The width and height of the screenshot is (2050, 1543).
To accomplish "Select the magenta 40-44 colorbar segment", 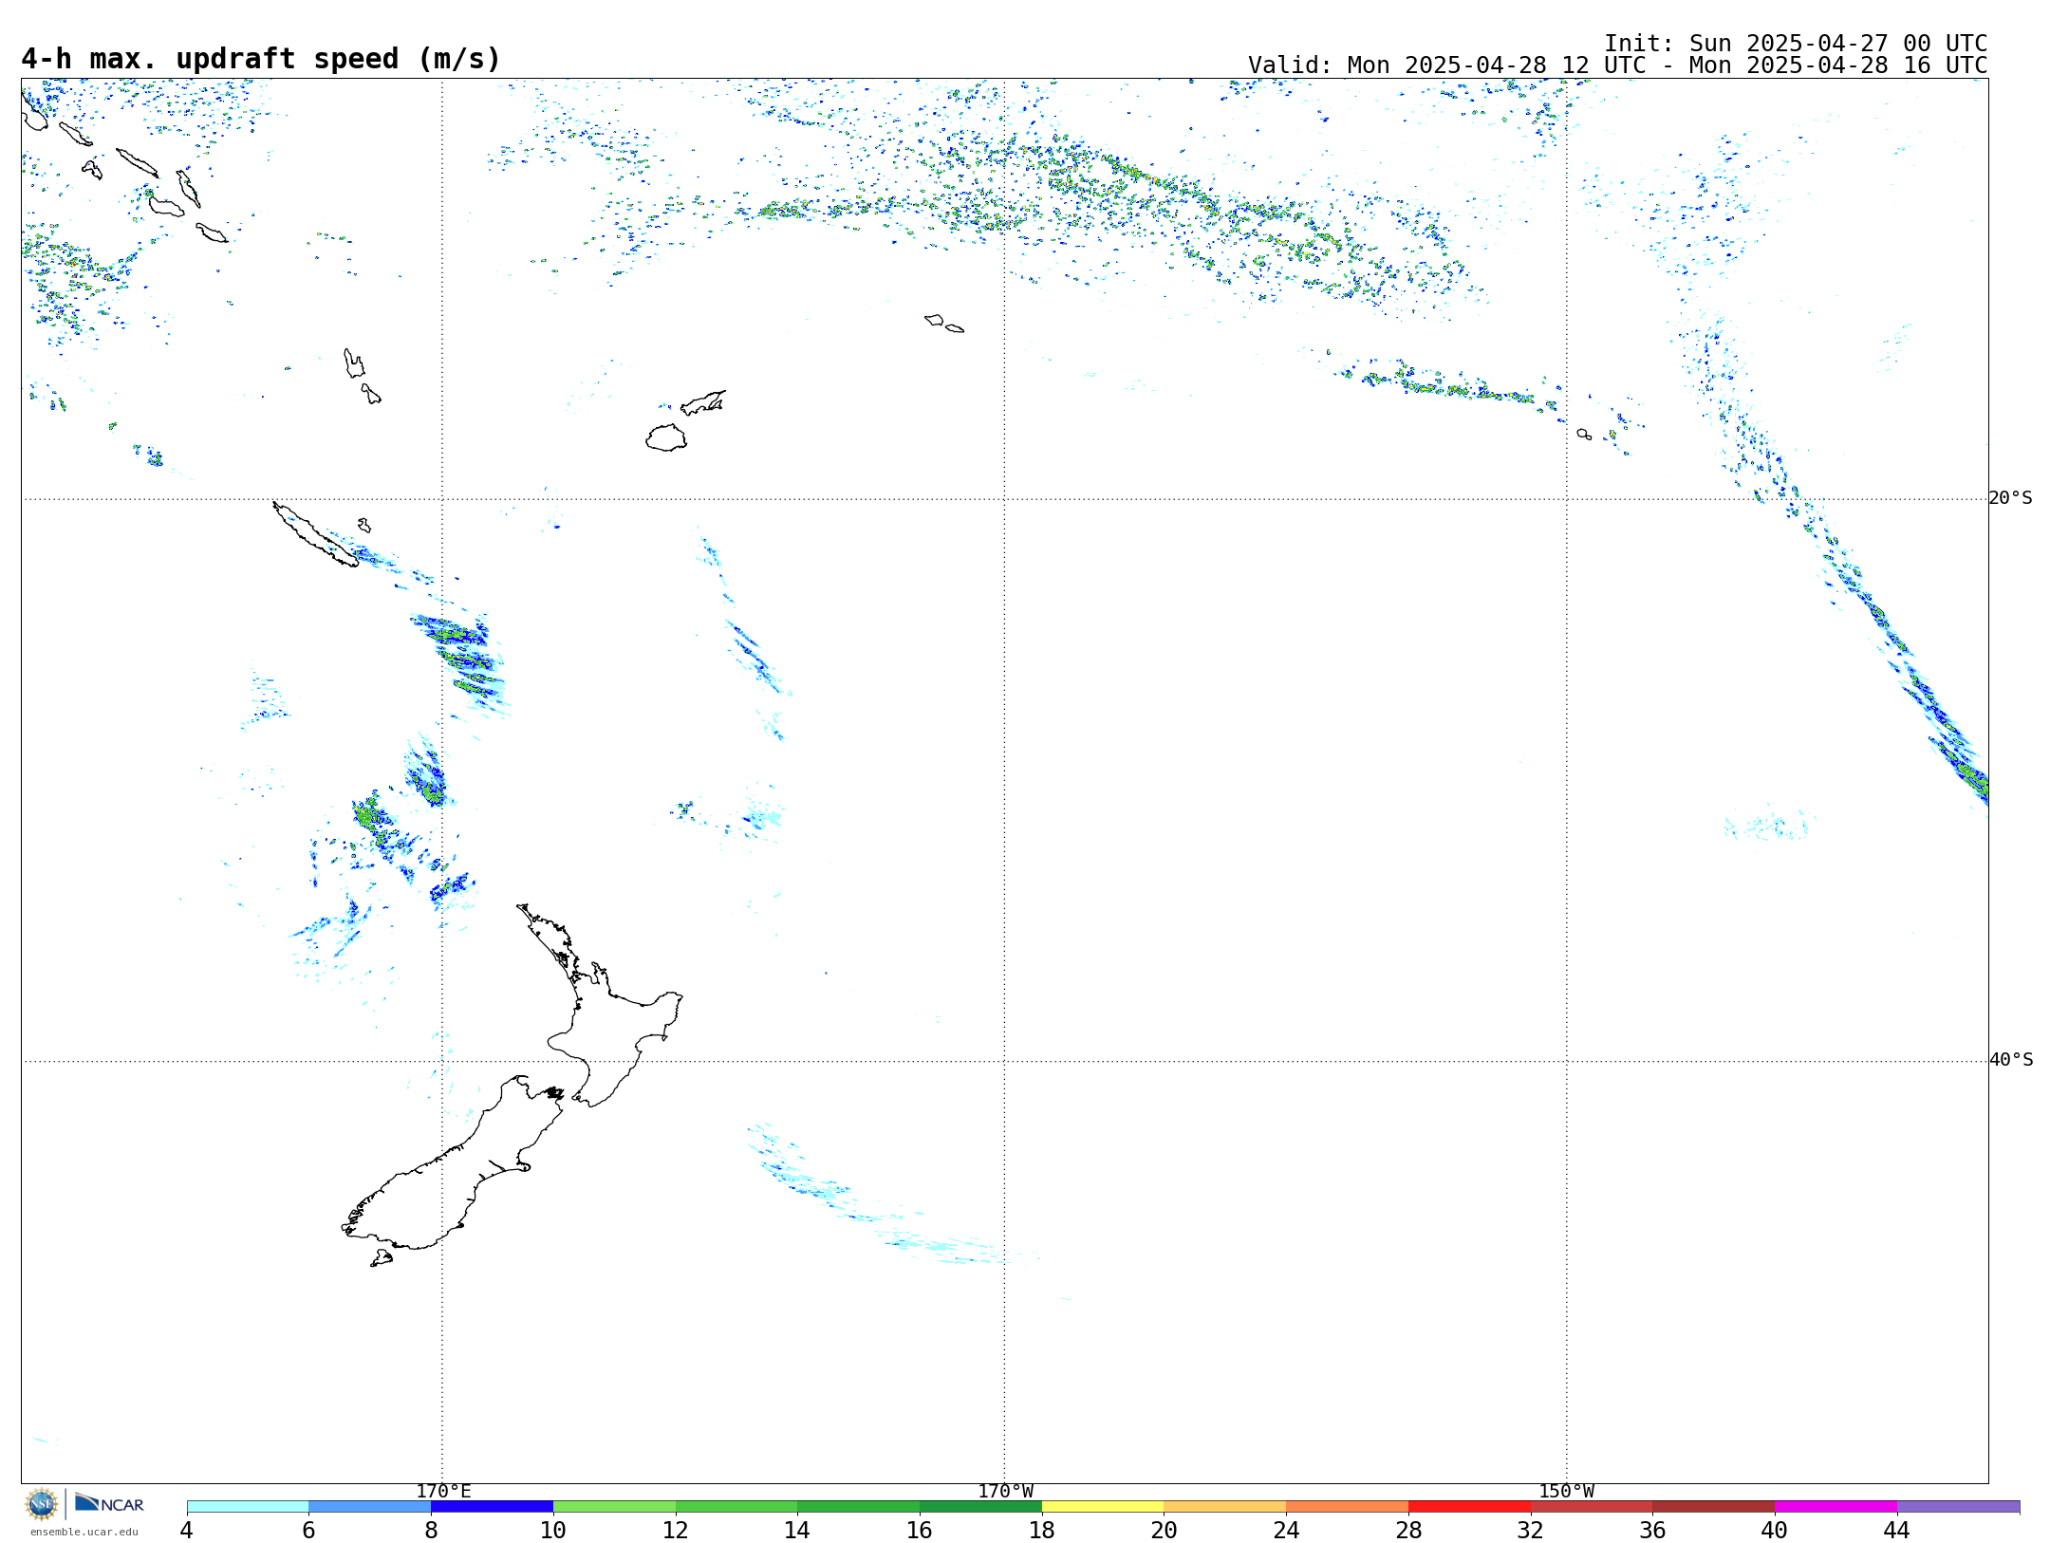I will [1836, 1507].
